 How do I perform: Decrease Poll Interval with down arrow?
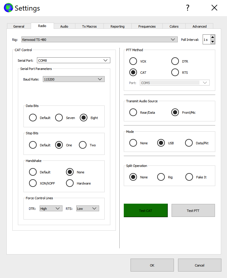tap(213, 42)
